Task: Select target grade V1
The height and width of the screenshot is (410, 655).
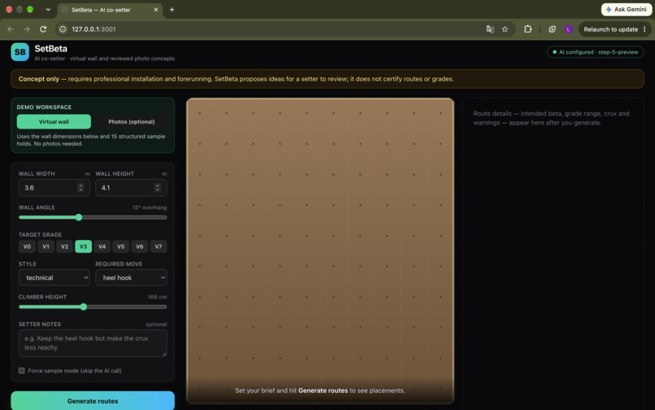Action: click(46, 246)
